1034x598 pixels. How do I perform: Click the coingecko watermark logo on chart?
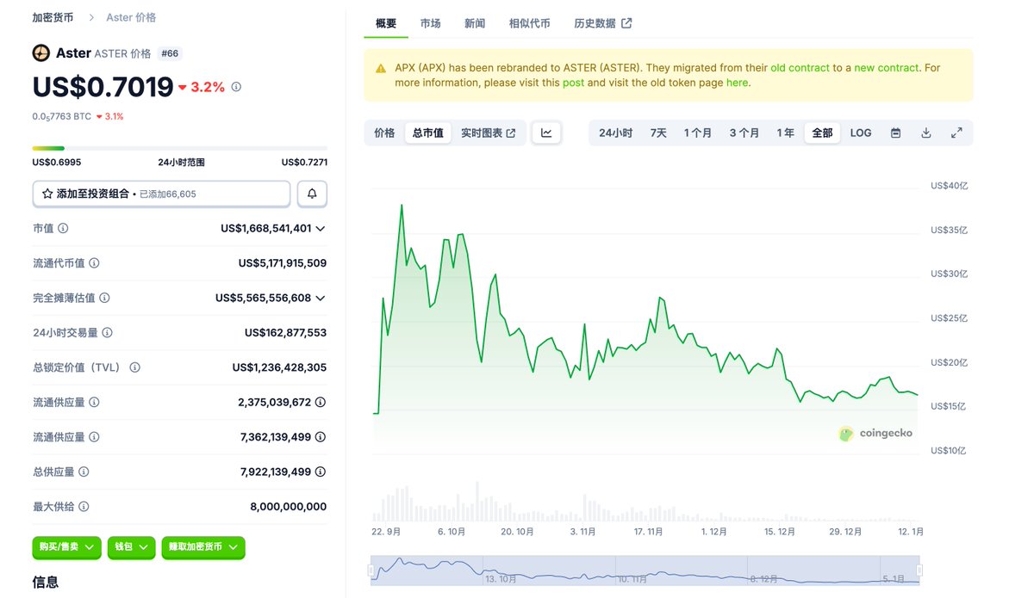coord(846,434)
